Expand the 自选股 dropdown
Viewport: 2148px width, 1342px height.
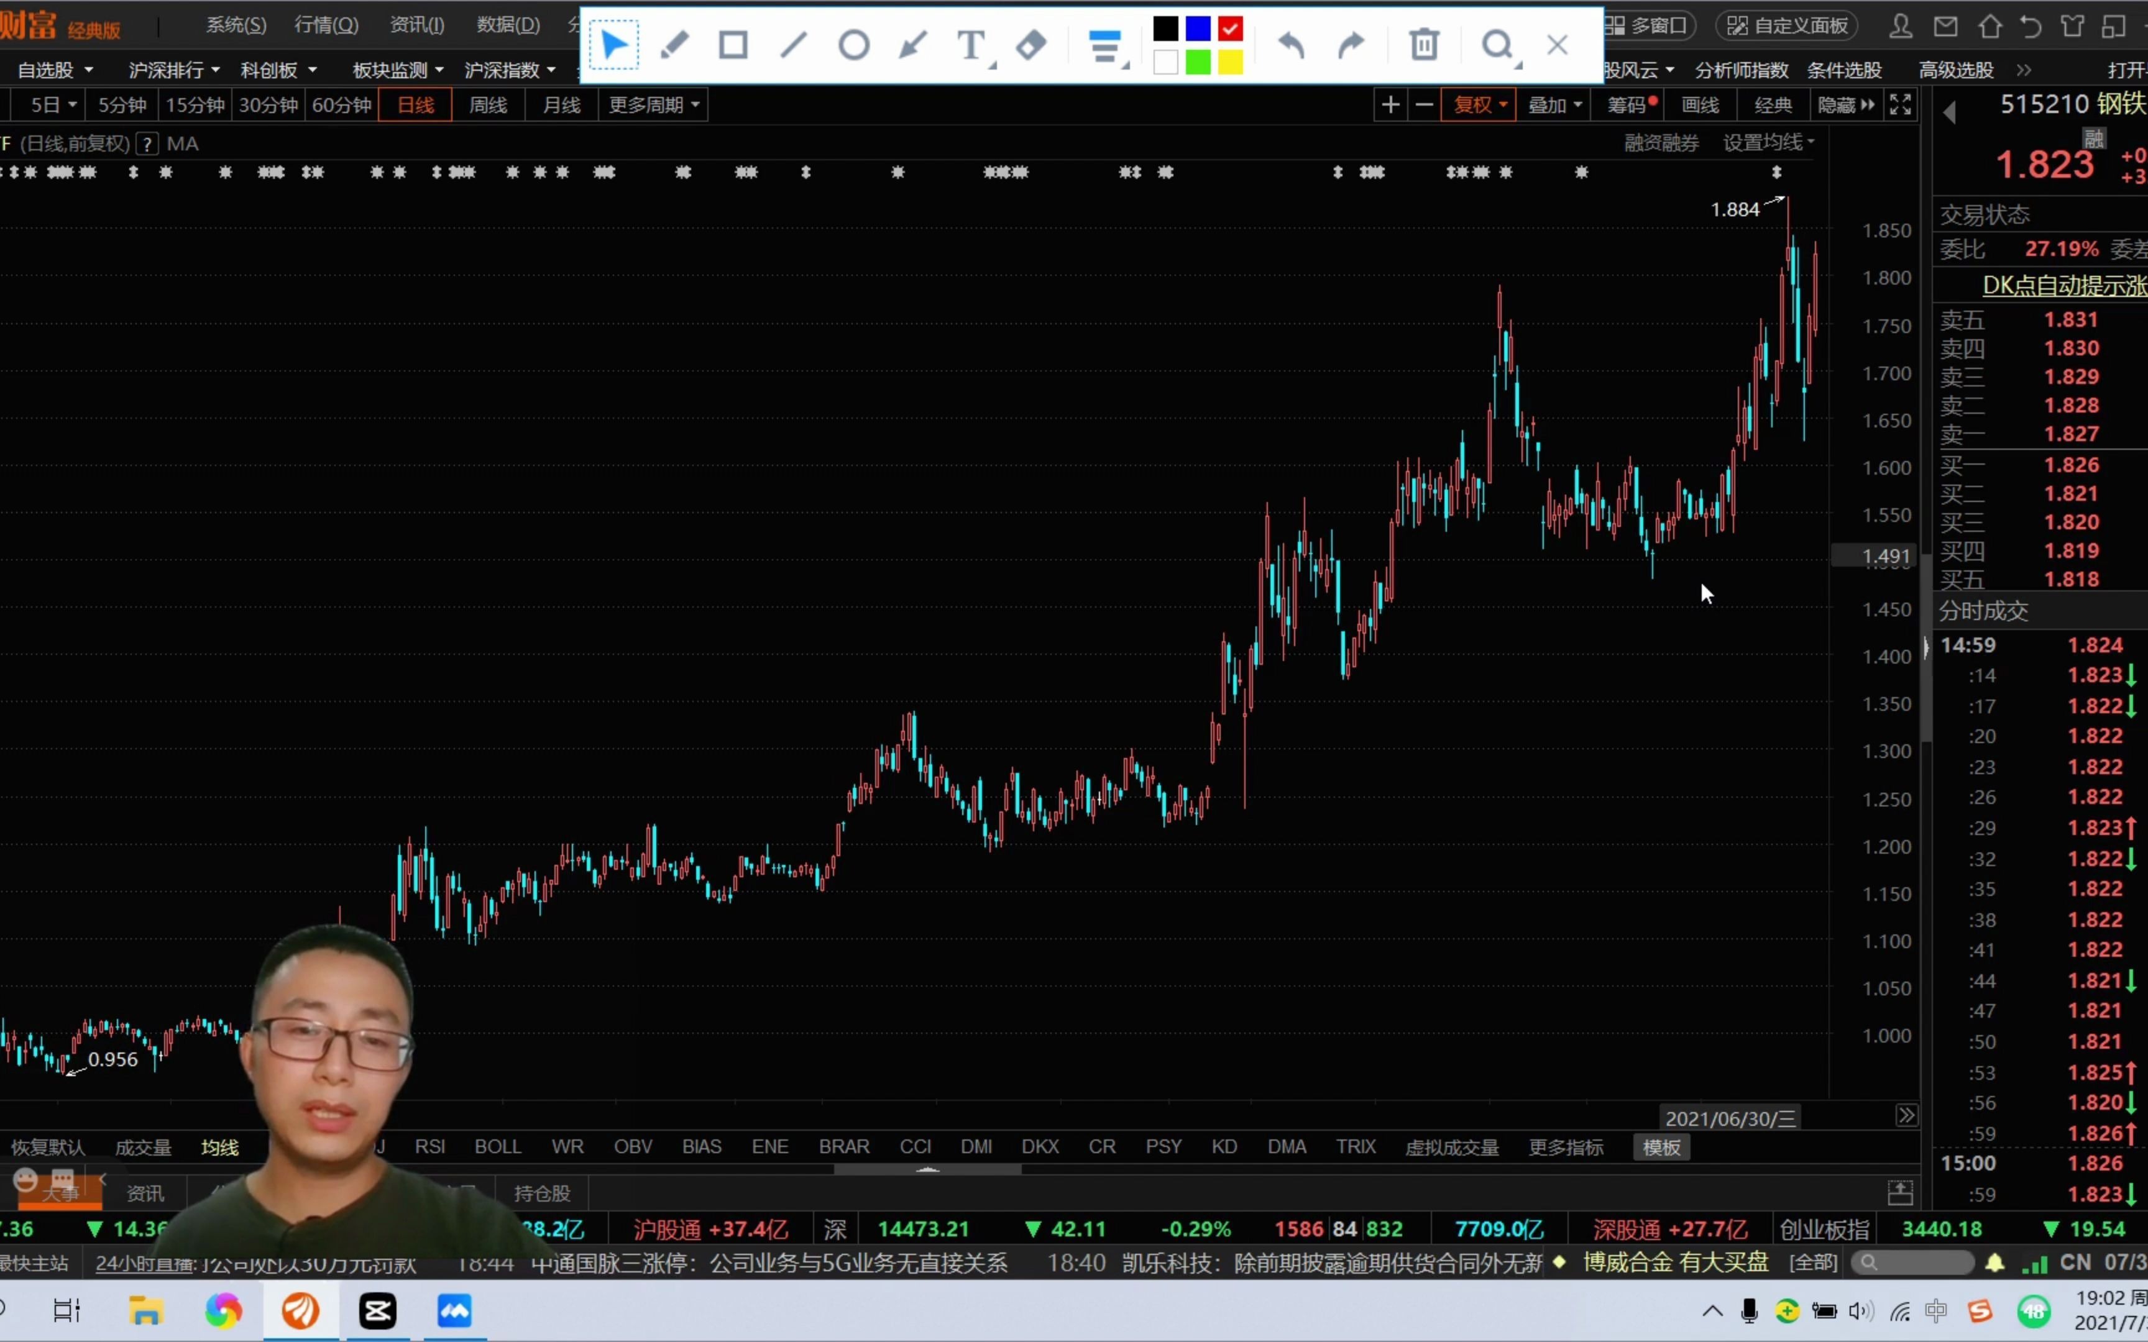55,69
